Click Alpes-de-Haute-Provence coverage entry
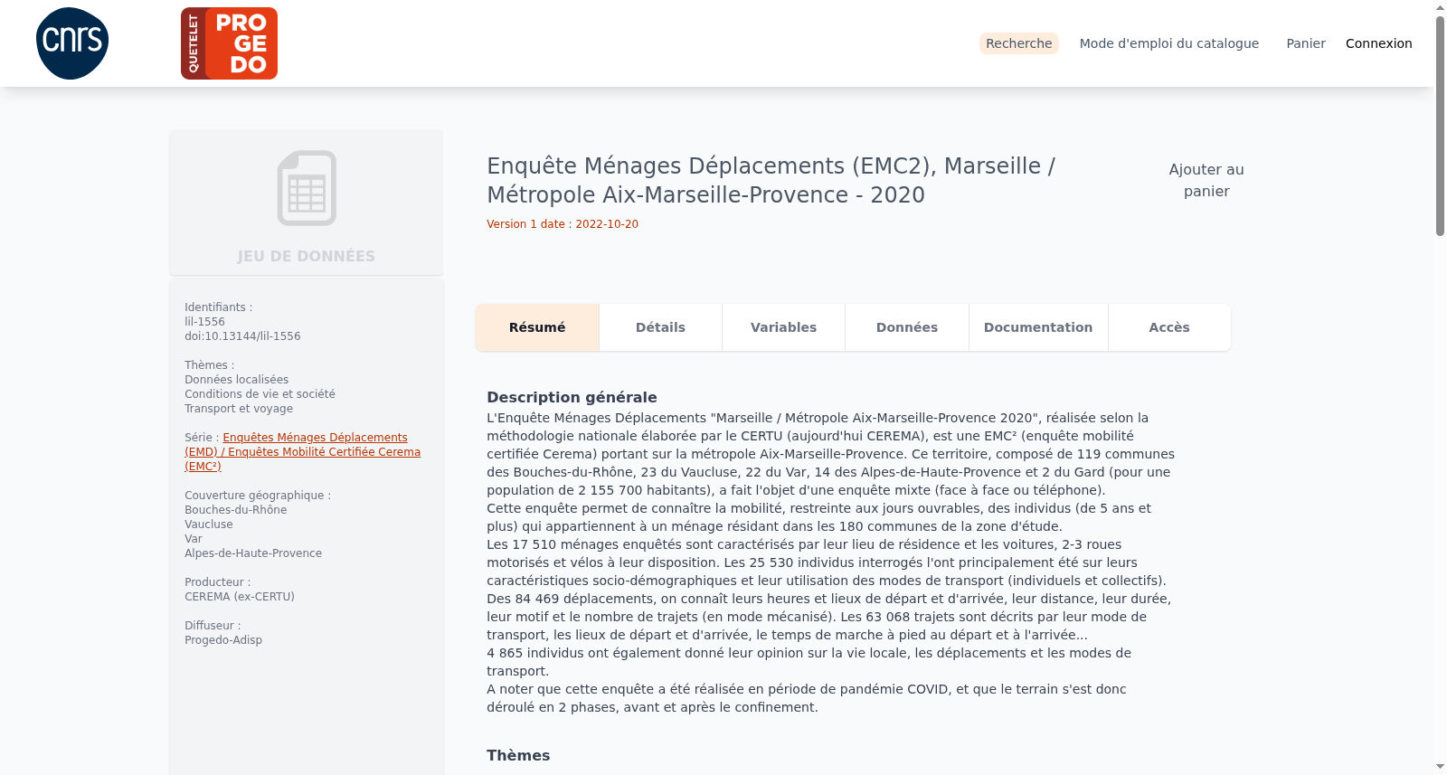 [x=253, y=553]
